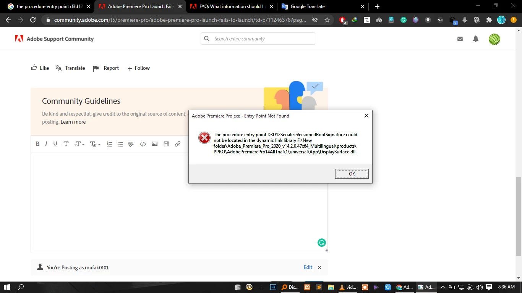Open the black cube extension with badge 2
This screenshot has width=522, height=293.
point(453,20)
